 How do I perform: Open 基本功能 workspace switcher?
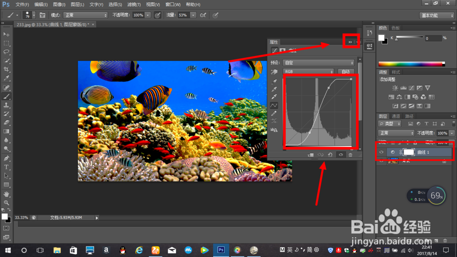tap(436, 16)
